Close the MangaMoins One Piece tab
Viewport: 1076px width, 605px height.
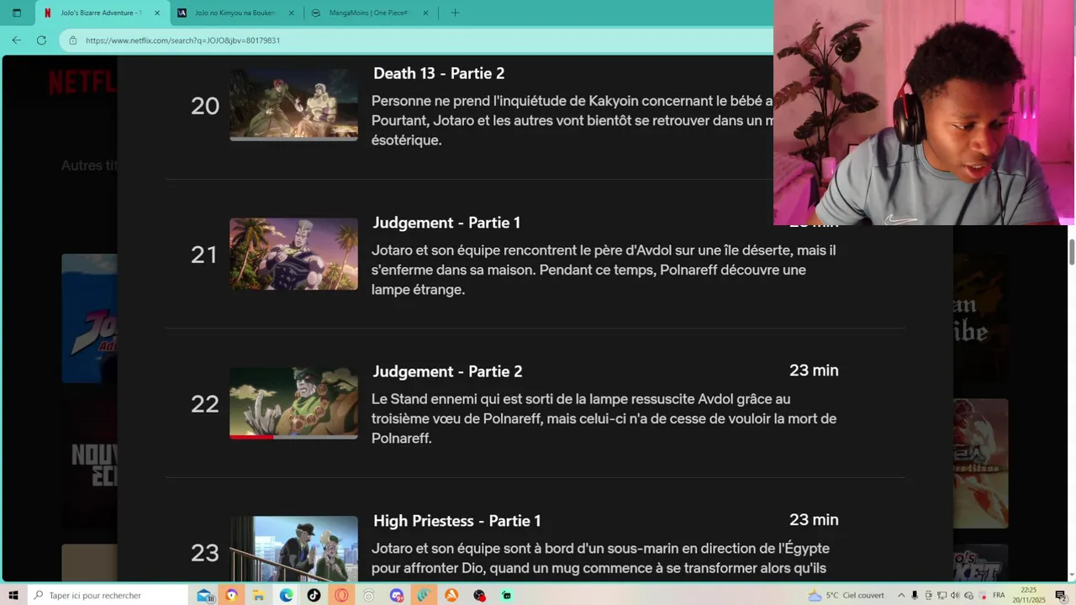[425, 13]
